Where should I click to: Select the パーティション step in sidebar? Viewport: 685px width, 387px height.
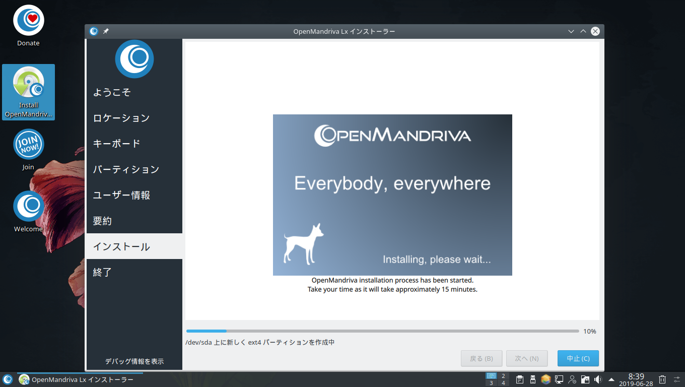134,169
